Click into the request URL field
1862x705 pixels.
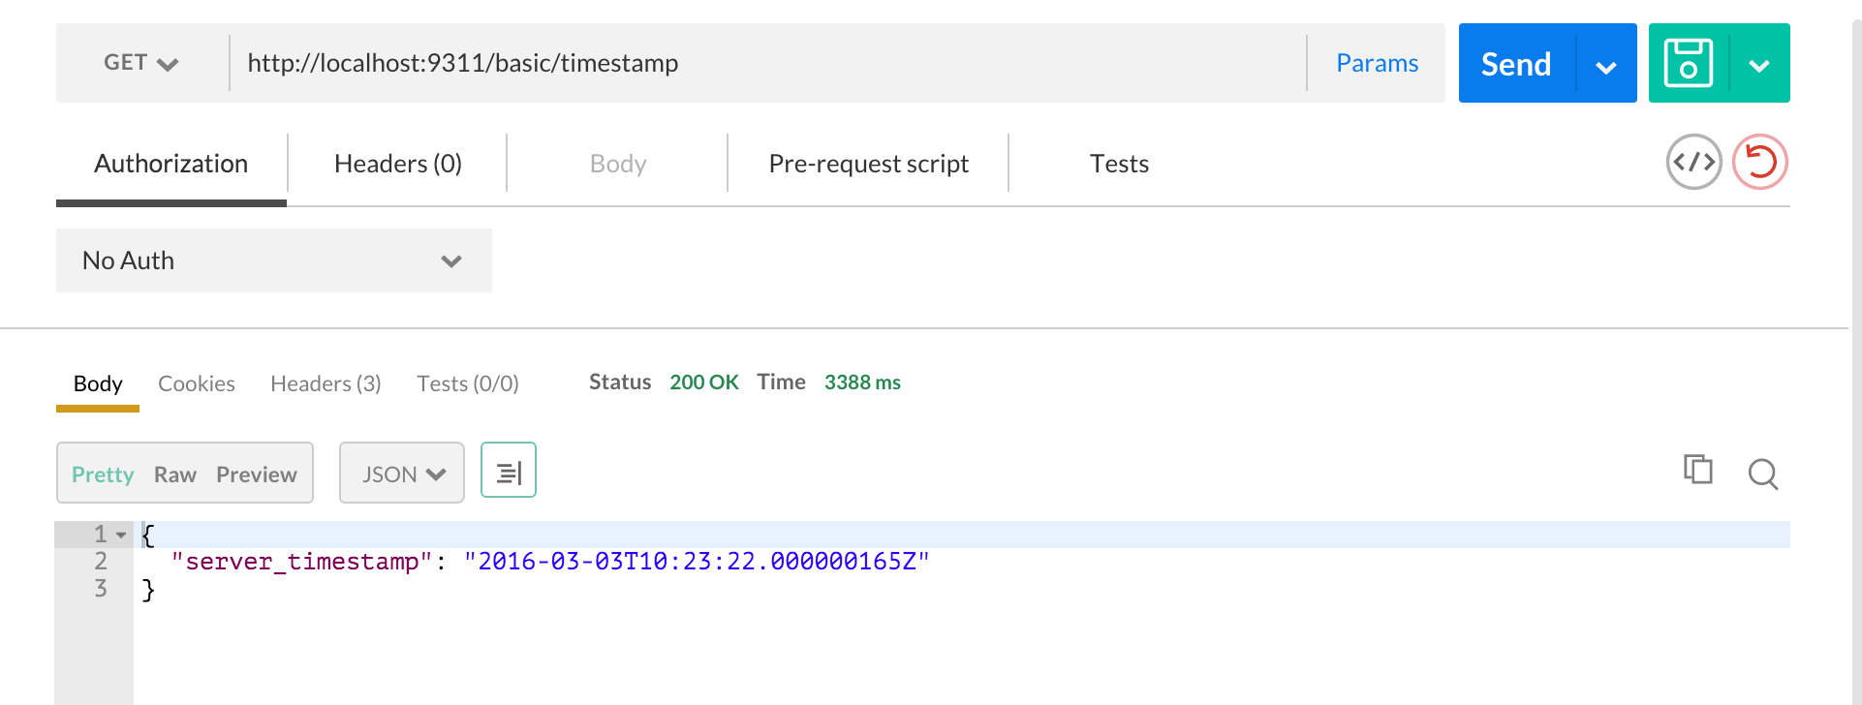coord(765,63)
